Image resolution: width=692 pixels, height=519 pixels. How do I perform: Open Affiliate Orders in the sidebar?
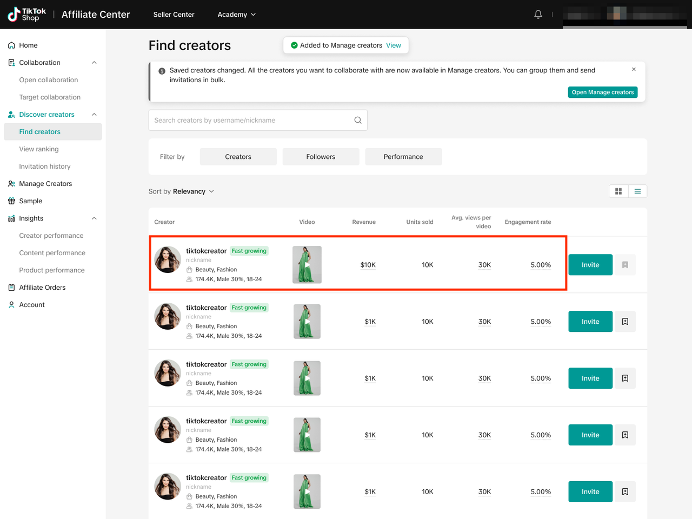42,288
